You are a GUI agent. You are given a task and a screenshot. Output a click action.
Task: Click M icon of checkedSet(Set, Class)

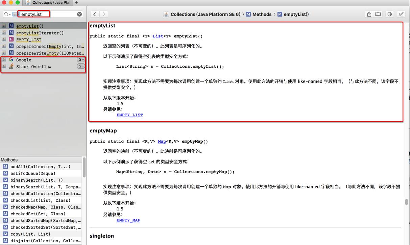point(5,214)
